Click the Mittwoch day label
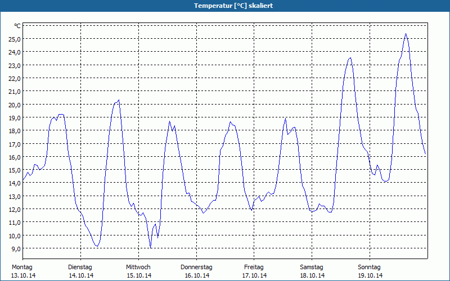 pyautogui.click(x=138, y=267)
